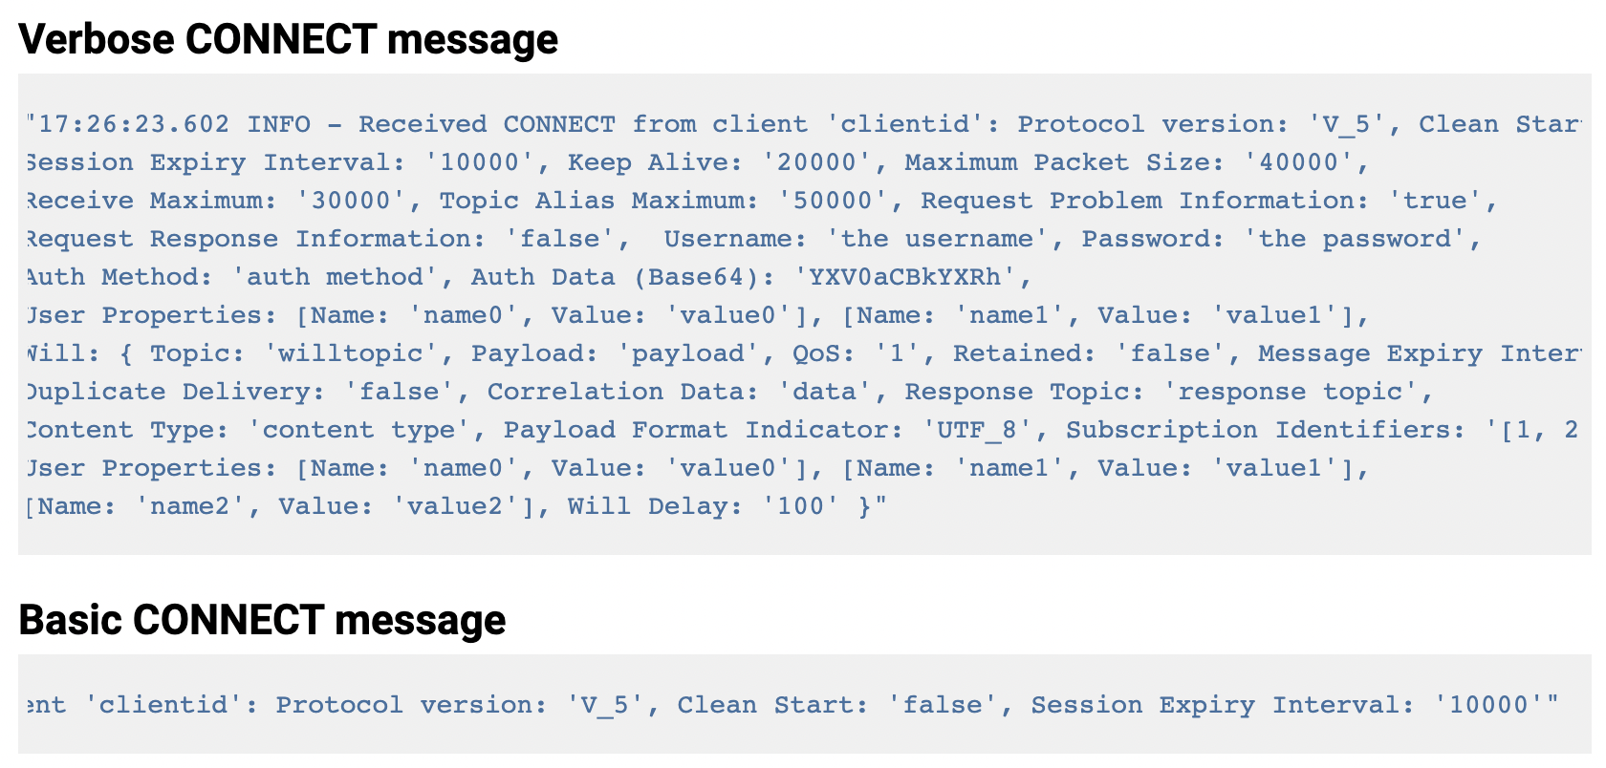This screenshot has height=768, width=1606.
Task: Click Protocol version 'V_5' in basic message
Action: click(605, 705)
